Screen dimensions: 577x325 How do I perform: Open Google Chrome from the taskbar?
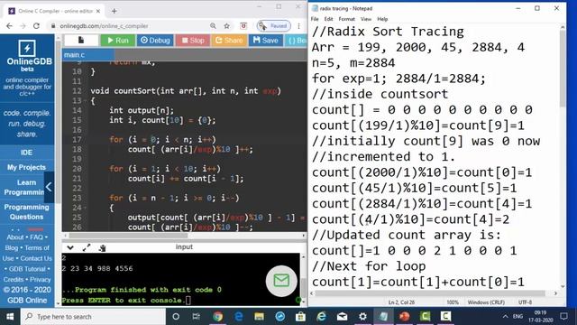[218, 317]
